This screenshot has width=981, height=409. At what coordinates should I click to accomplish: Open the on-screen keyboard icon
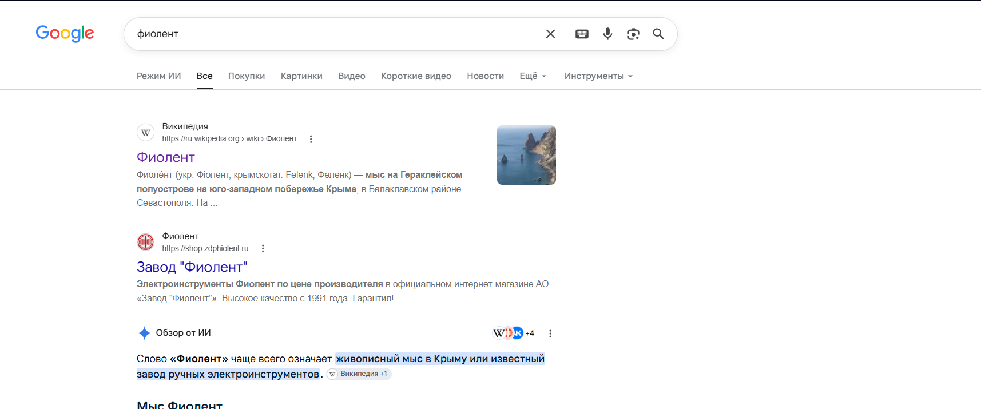pyautogui.click(x=582, y=34)
